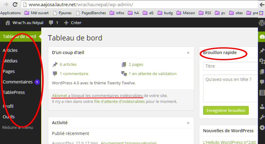This screenshot has height=144, width=265.
Task: Click the Profile user icon in right sidebar
Action: tap(262, 106)
